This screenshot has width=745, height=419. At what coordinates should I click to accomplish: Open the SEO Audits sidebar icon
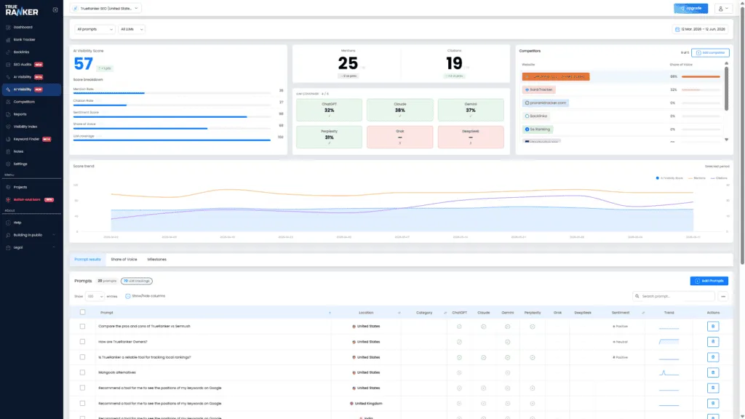coord(8,64)
